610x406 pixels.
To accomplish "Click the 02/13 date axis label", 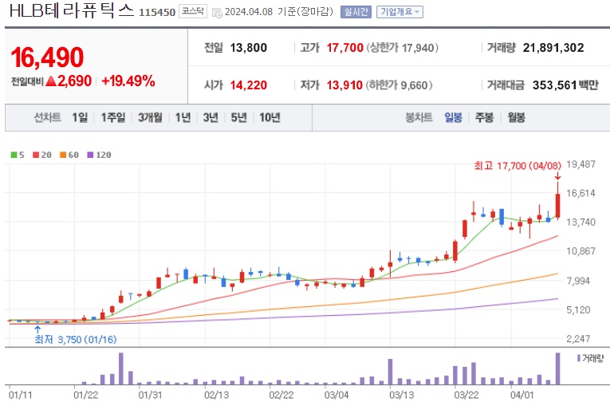I will click(217, 395).
